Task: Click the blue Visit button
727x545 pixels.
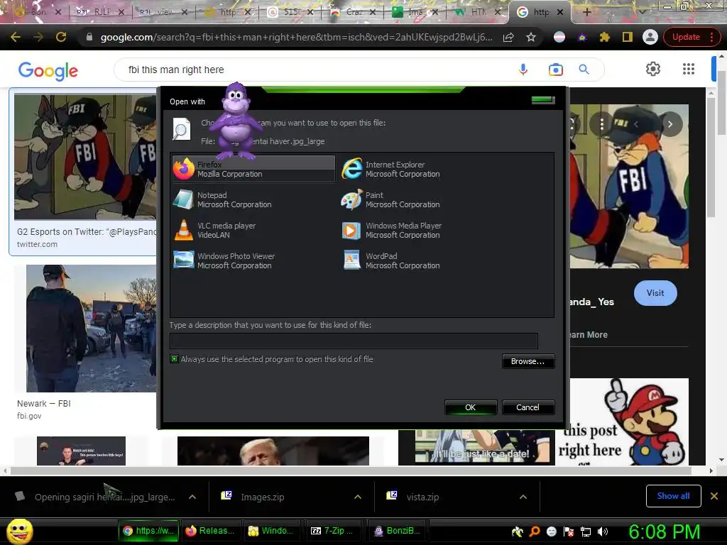Action: [x=655, y=293]
